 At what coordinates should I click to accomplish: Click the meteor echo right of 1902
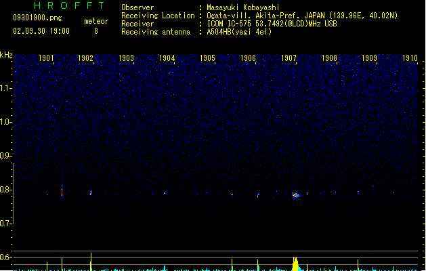91,192
